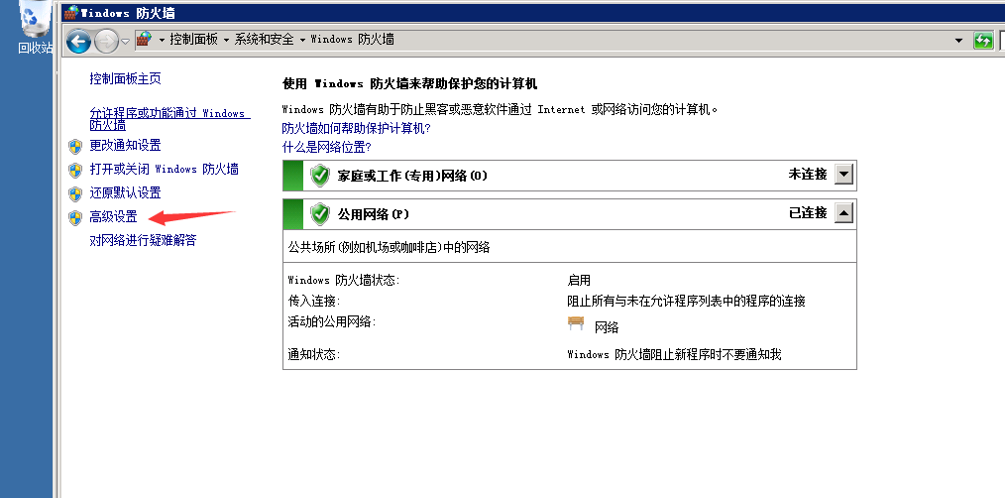Image resolution: width=1005 pixels, height=498 pixels.
Task: Expand 家庭或工作 network section arrow
Action: point(844,175)
